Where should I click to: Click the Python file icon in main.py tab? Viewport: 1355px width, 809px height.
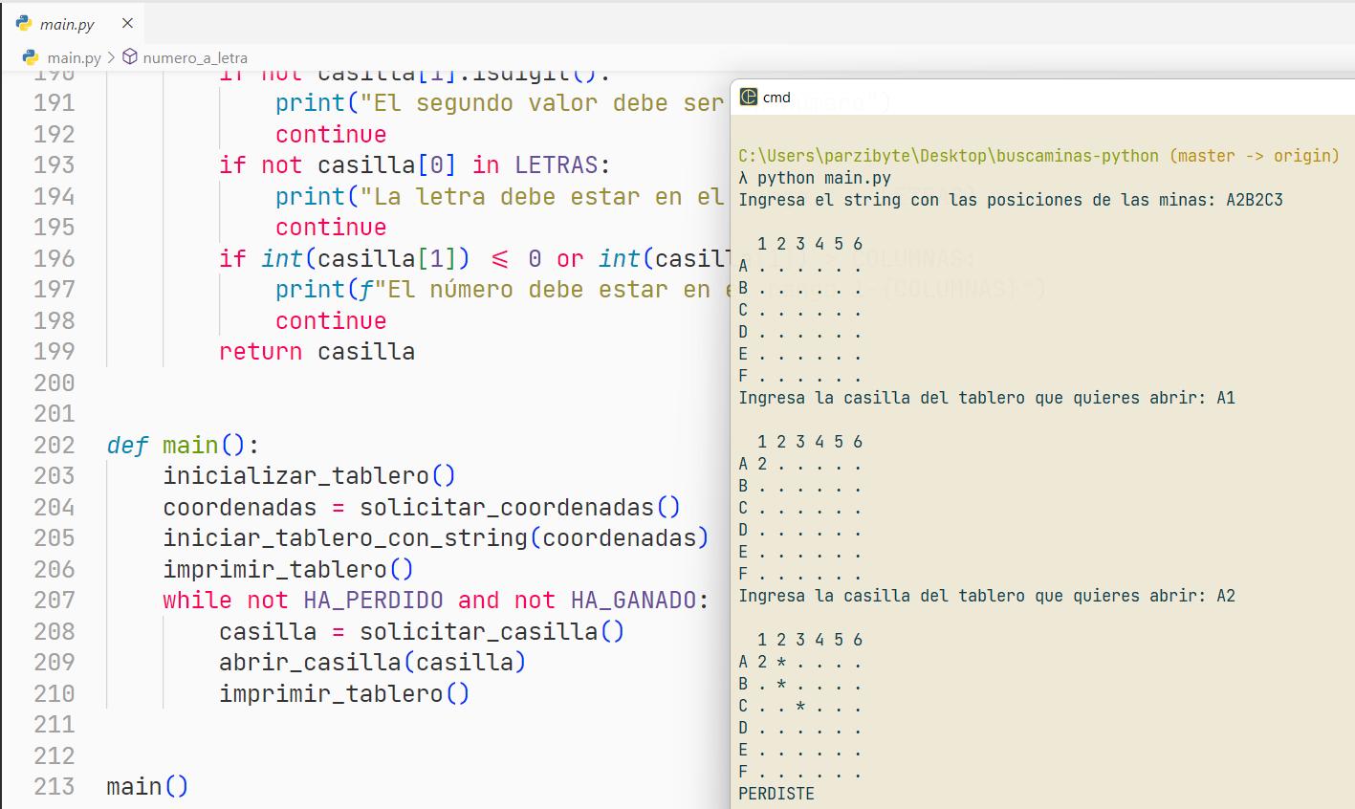25,23
